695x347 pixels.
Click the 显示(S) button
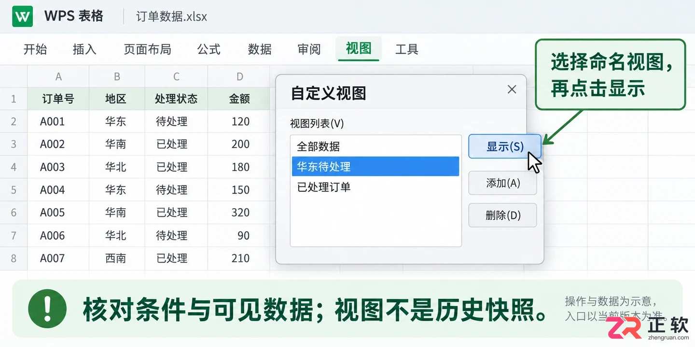coord(505,147)
